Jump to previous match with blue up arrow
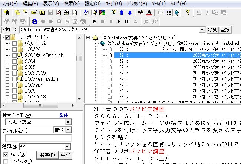Screen dimensions: 241x164 coord(121,12)
